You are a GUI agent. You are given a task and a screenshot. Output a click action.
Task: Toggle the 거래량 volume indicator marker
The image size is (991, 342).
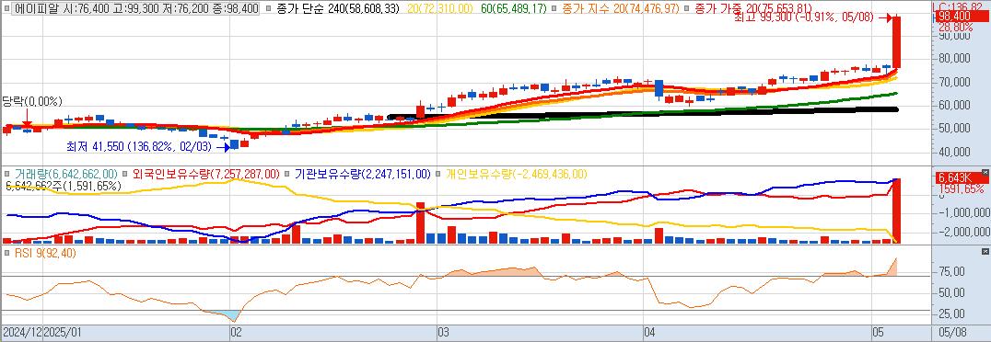coord(7,174)
